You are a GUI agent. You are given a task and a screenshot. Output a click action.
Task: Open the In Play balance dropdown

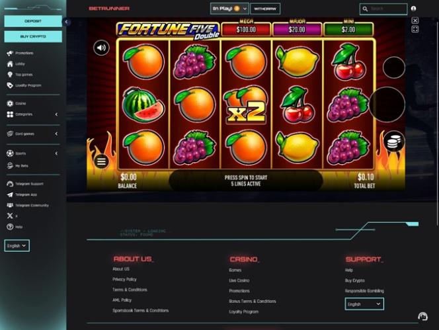(x=229, y=9)
